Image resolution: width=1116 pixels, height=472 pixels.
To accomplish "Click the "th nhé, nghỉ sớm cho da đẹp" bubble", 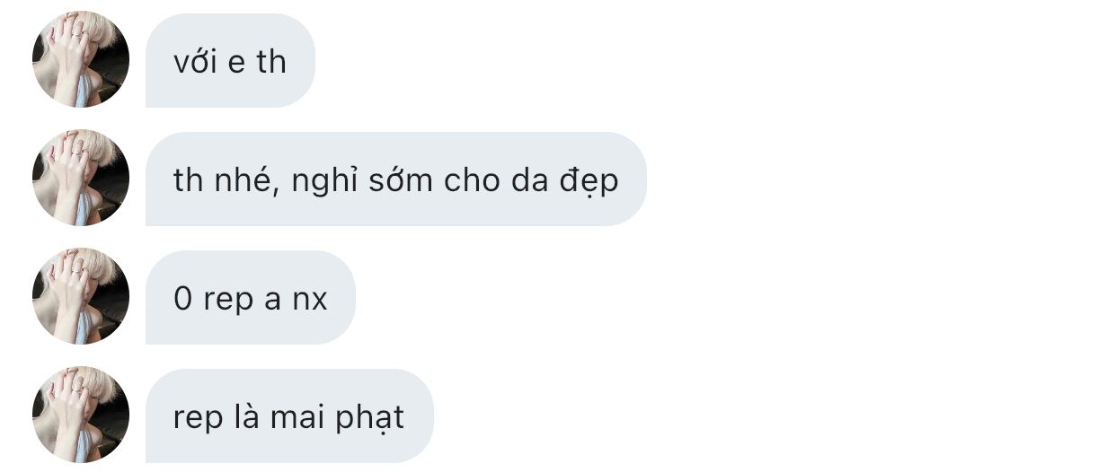I will (395, 179).
